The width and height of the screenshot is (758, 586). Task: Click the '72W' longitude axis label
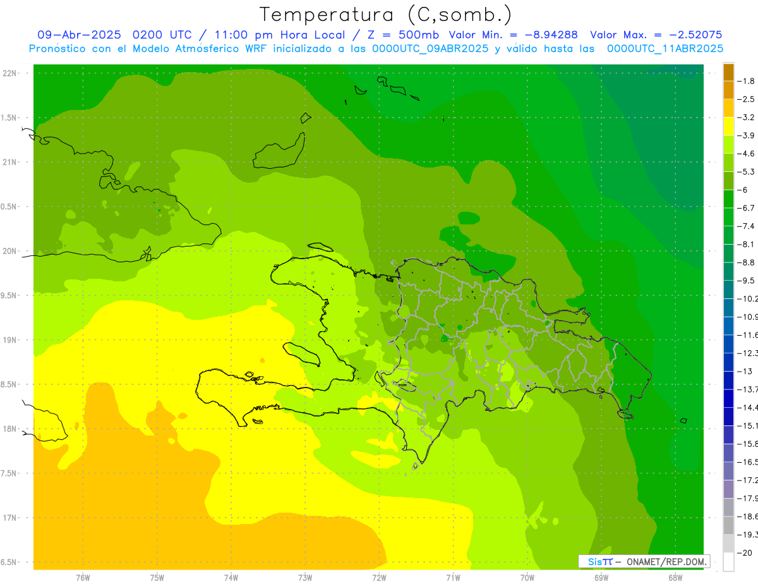click(379, 577)
